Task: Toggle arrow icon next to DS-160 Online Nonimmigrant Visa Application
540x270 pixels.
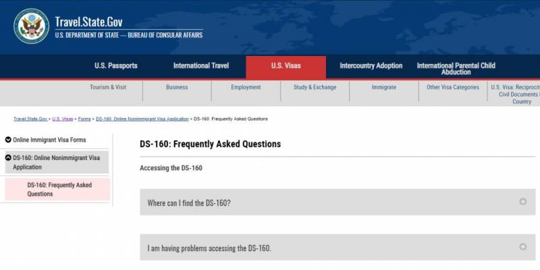Action: click(x=8, y=158)
